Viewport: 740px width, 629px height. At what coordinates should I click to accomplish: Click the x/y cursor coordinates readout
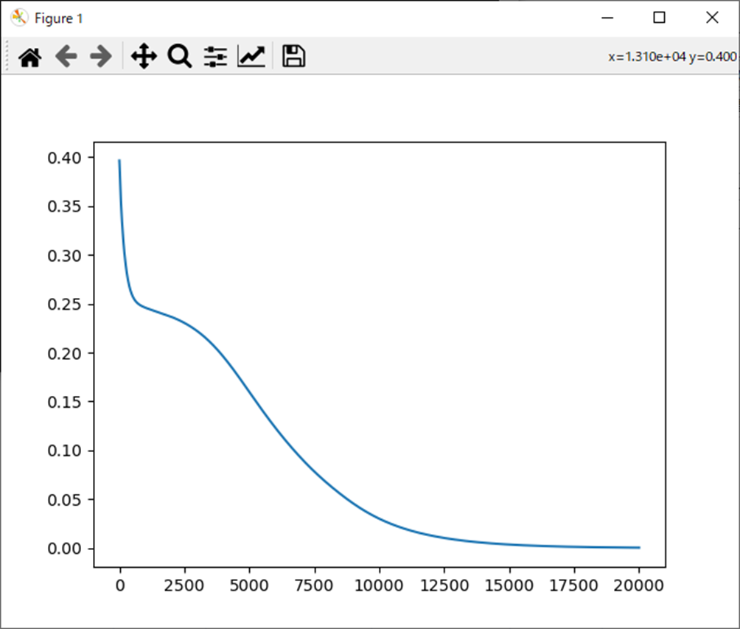click(672, 57)
